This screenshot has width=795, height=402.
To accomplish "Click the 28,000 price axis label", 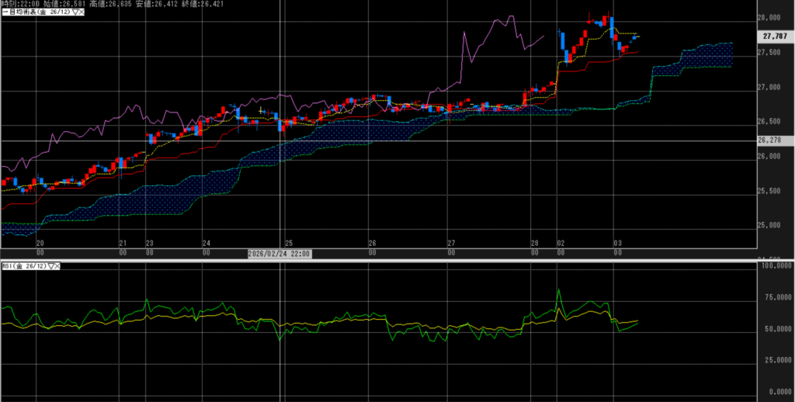I will click(x=769, y=18).
